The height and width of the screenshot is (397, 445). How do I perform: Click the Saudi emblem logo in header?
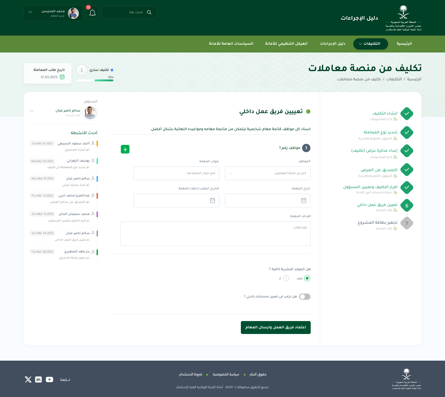(x=403, y=18)
